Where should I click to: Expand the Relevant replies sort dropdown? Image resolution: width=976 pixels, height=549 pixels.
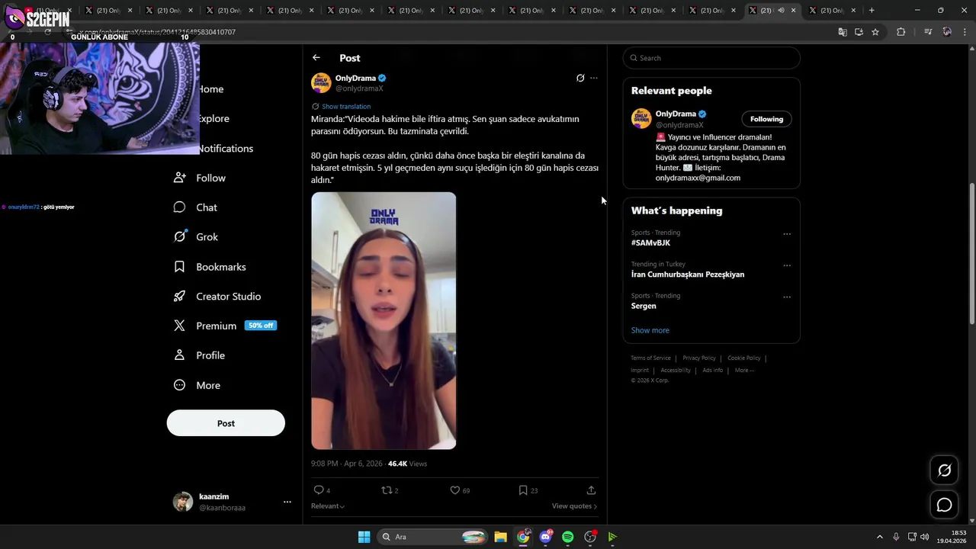coord(328,506)
